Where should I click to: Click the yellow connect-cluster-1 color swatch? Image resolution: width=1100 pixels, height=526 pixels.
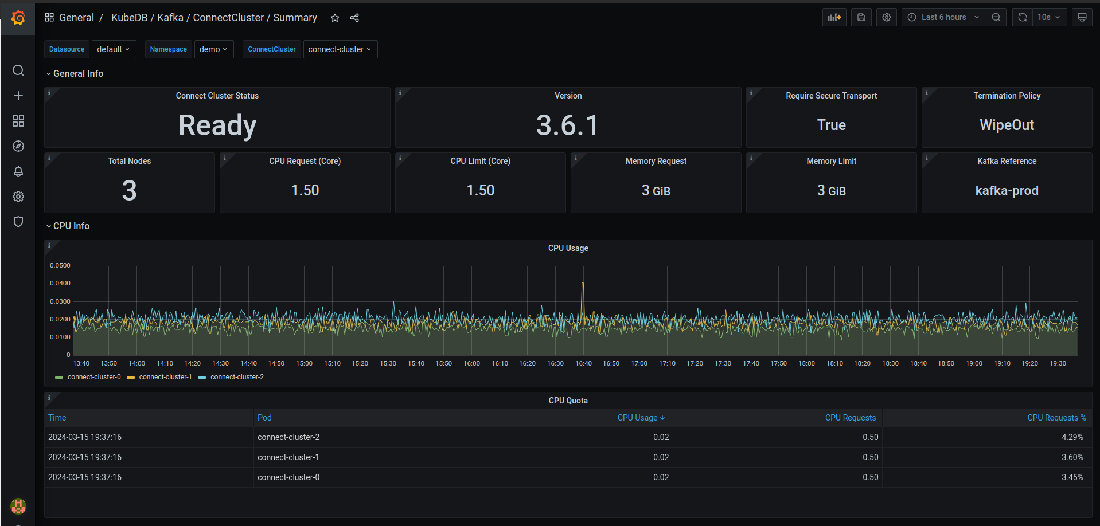click(x=131, y=376)
